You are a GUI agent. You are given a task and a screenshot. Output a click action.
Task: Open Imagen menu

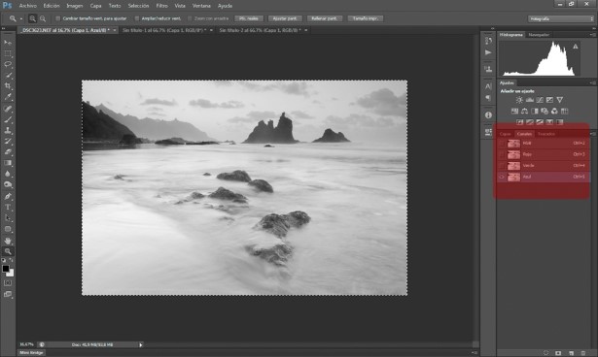(74, 6)
